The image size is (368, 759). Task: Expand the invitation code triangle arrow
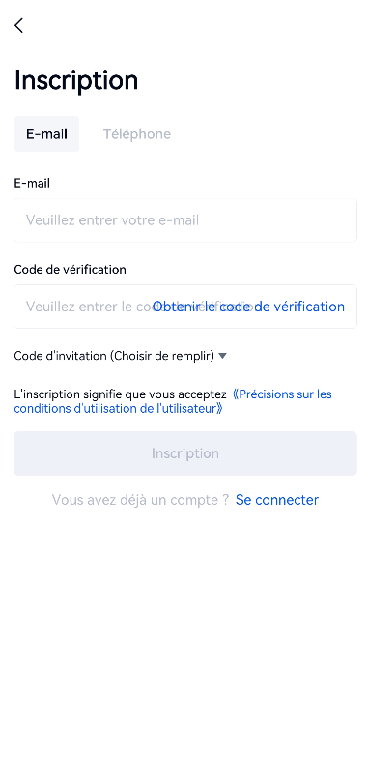(x=222, y=356)
